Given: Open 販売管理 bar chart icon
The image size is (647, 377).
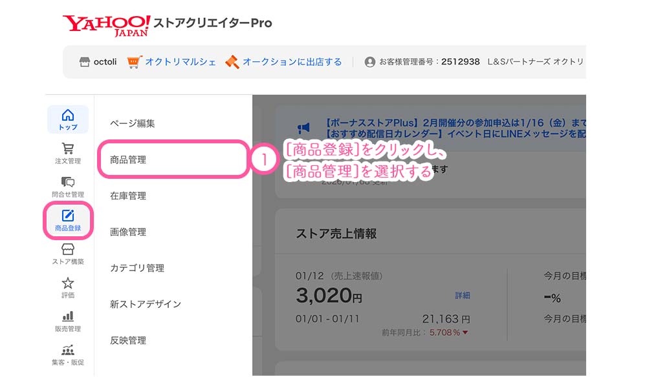Looking at the screenshot, I should [x=68, y=320].
